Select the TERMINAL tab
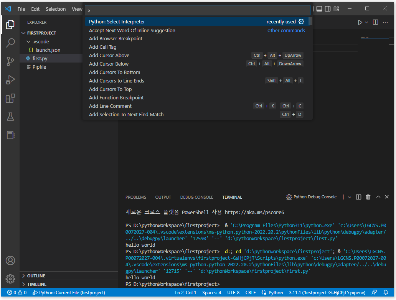The image size is (396, 300). pyautogui.click(x=232, y=197)
